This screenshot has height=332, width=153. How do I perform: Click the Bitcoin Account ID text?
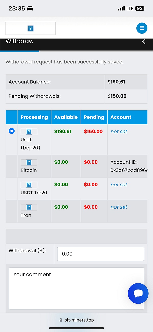[x=127, y=166]
